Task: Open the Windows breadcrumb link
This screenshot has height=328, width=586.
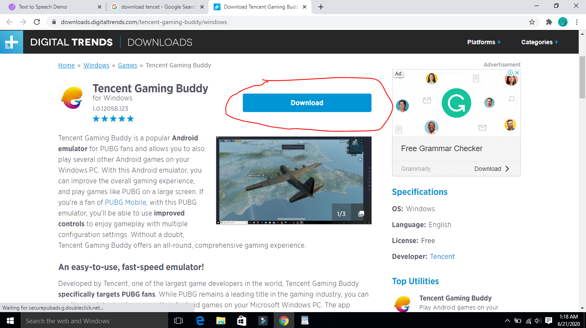Action: (97, 65)
